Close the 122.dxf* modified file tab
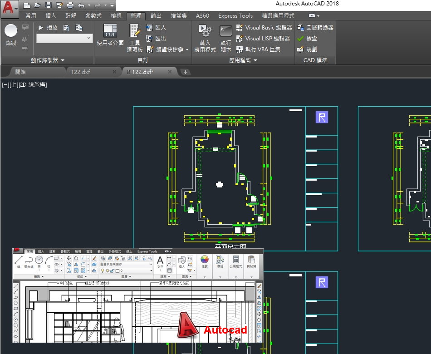The image size is (431, 354). coord(170,72)
